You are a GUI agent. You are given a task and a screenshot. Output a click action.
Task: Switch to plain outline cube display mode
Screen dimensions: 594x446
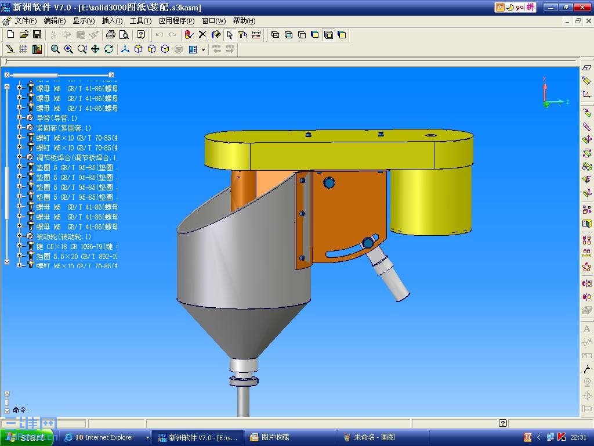click(x=302, y=35)
